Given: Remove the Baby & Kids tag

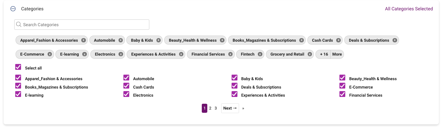Looking at the screenshot, I should coord(158,40).
